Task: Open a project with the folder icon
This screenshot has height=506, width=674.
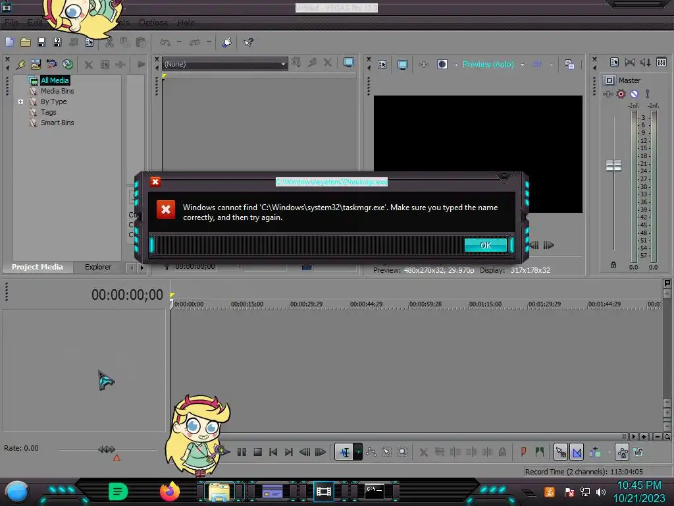Action: (x=26, y=42)
